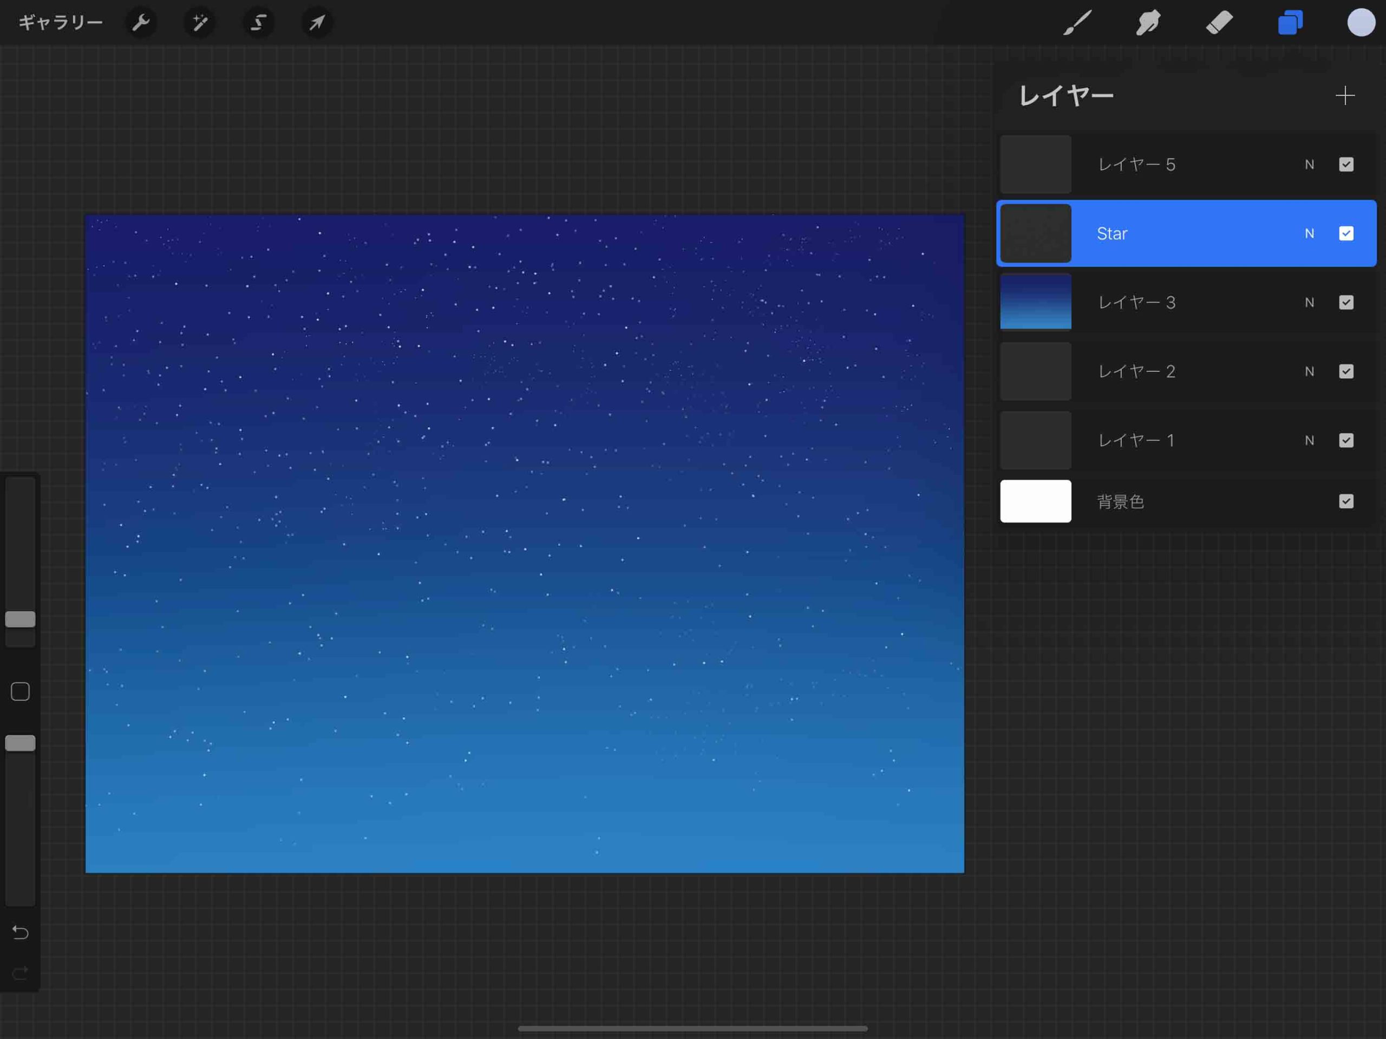Tap the undo arrow
This screenshot has width=1386, height=1039.
pyautogui.click(x=20, y=932)
